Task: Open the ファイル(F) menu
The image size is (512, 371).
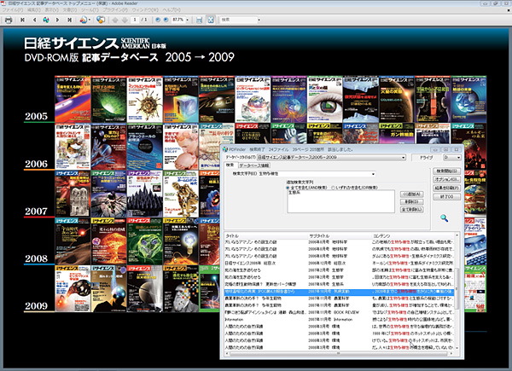Action: point(12,10)
